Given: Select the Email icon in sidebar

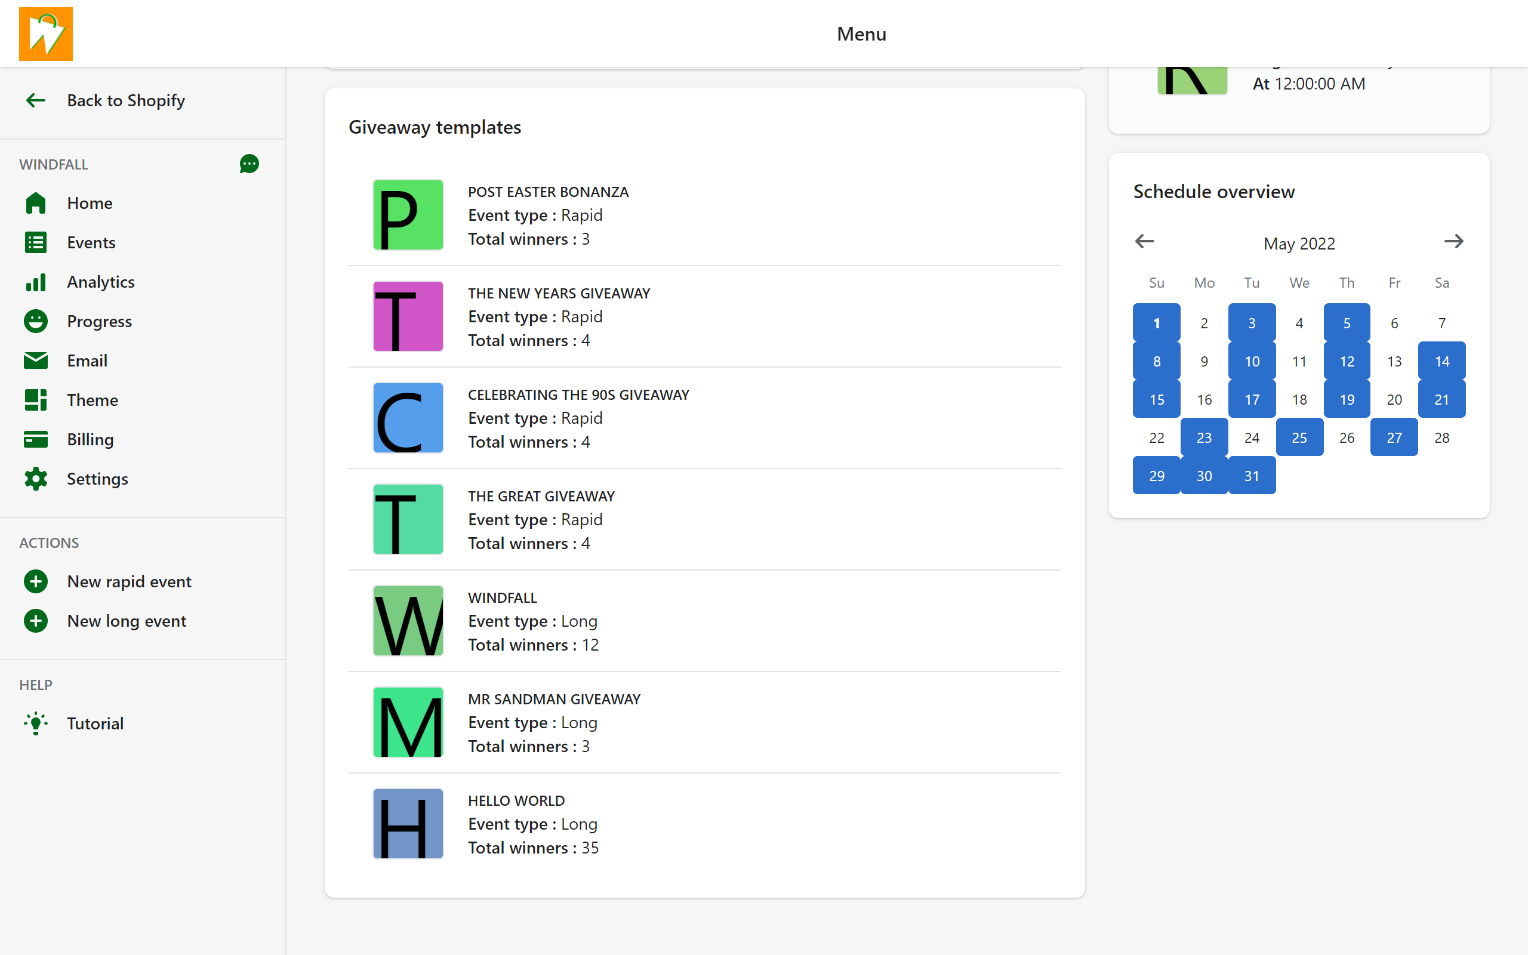Looking at the screenshot, I should [36, 360].
